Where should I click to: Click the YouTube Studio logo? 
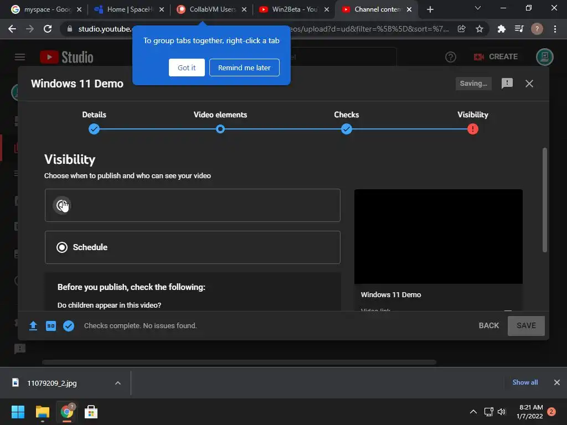(x=66, y=57)
